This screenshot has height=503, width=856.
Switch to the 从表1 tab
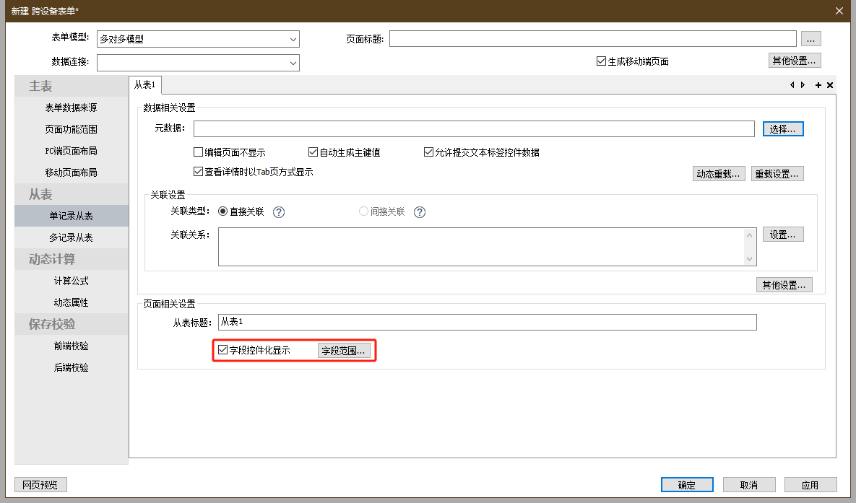tap(145, 85)
